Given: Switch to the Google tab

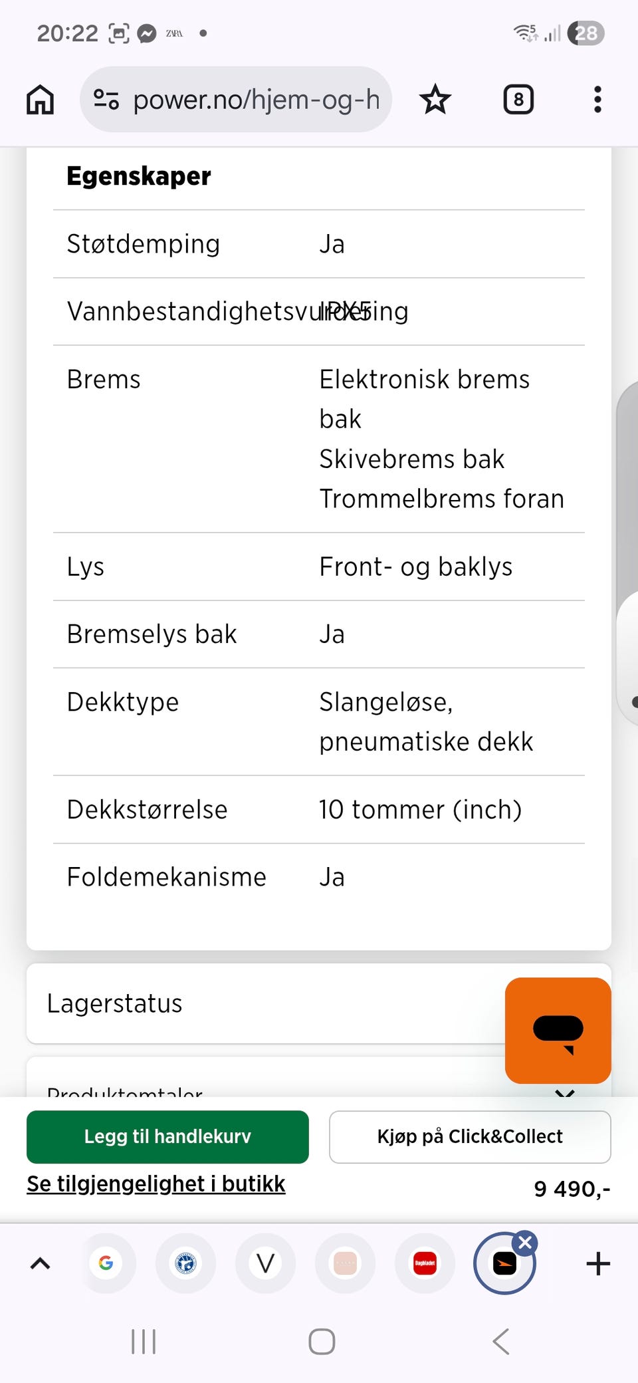Looking at the screenshot, I should pos(106,1263).
